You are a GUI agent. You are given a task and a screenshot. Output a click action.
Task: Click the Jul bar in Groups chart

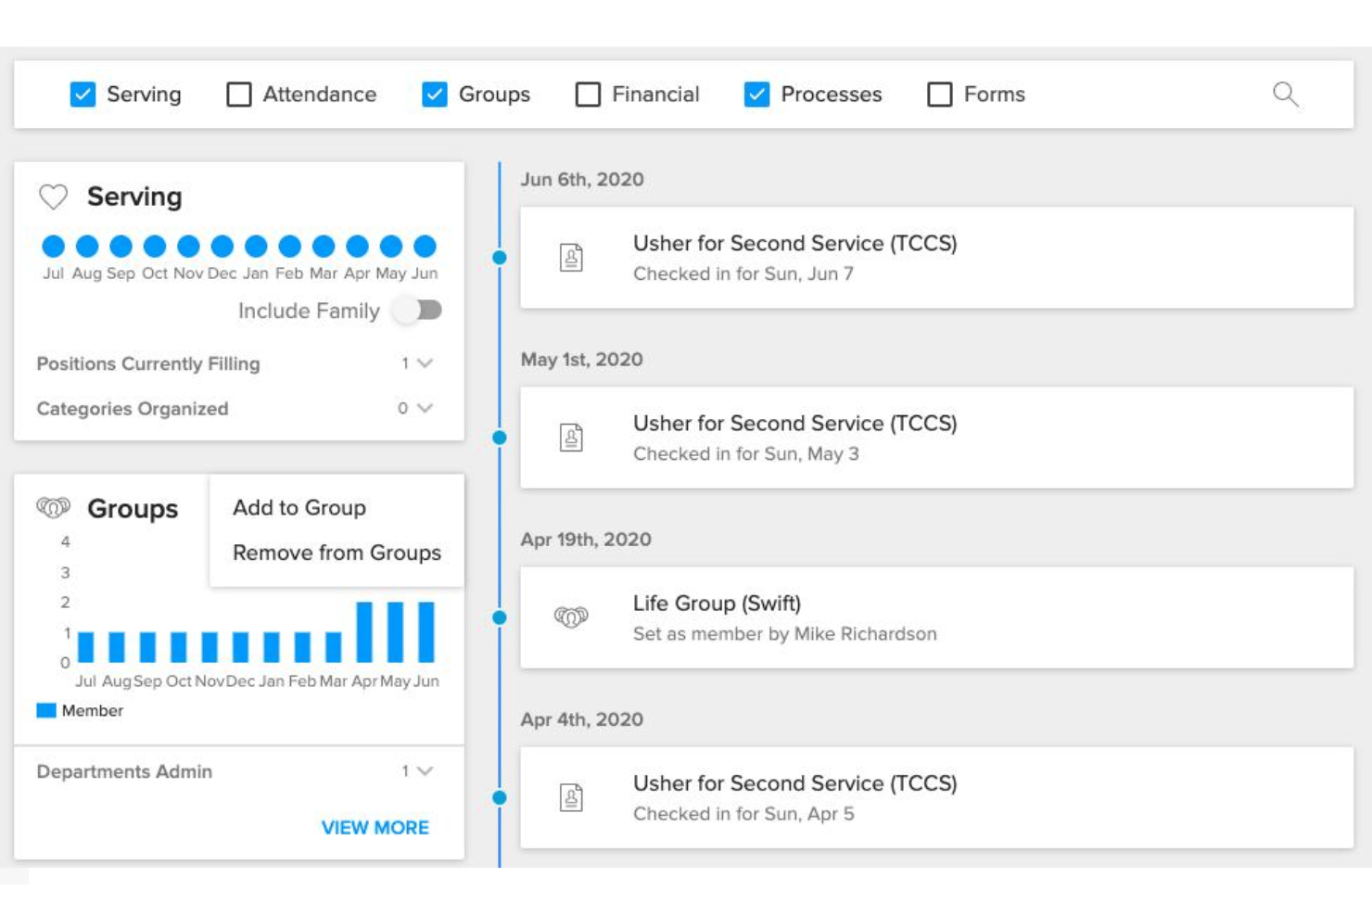(86, 647)
